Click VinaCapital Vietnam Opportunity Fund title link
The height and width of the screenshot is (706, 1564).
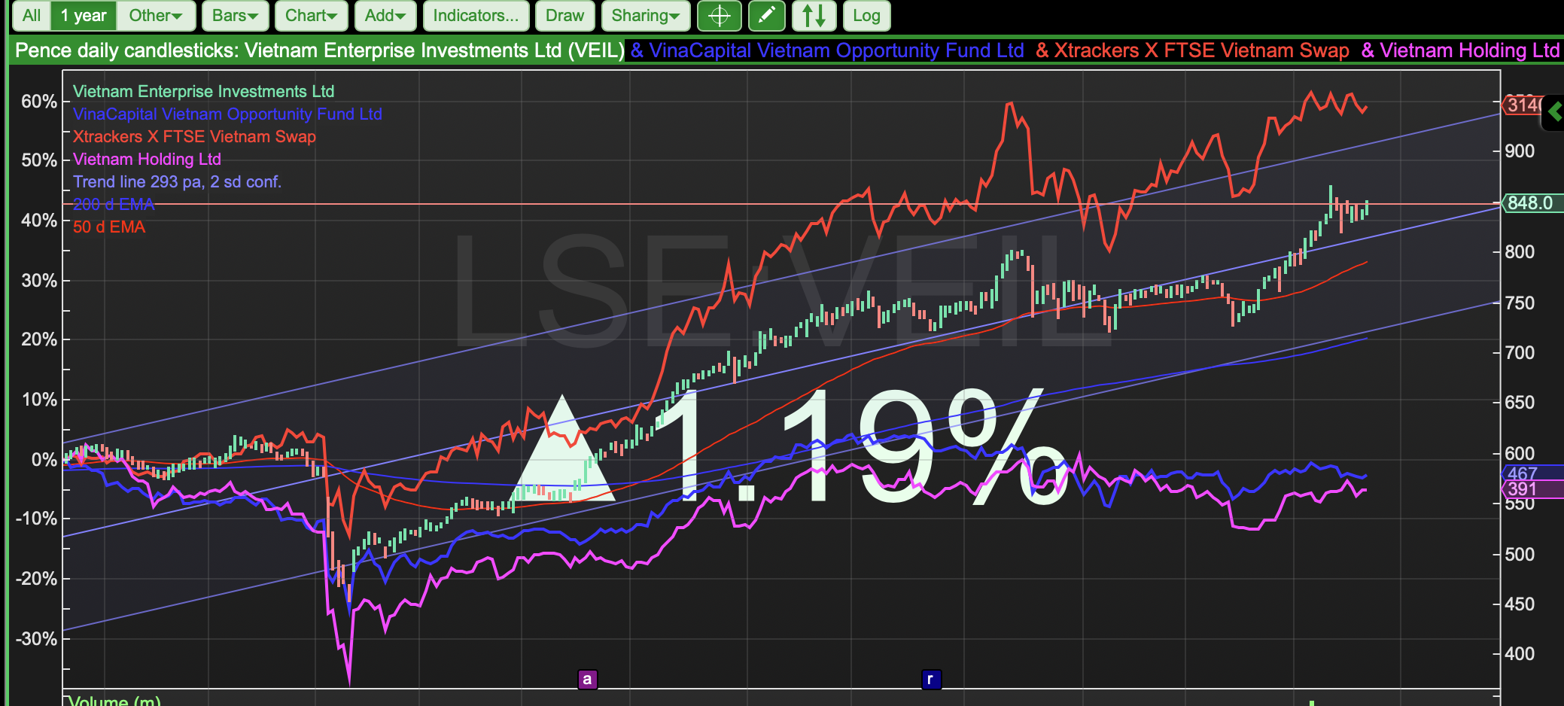(826, 50)
